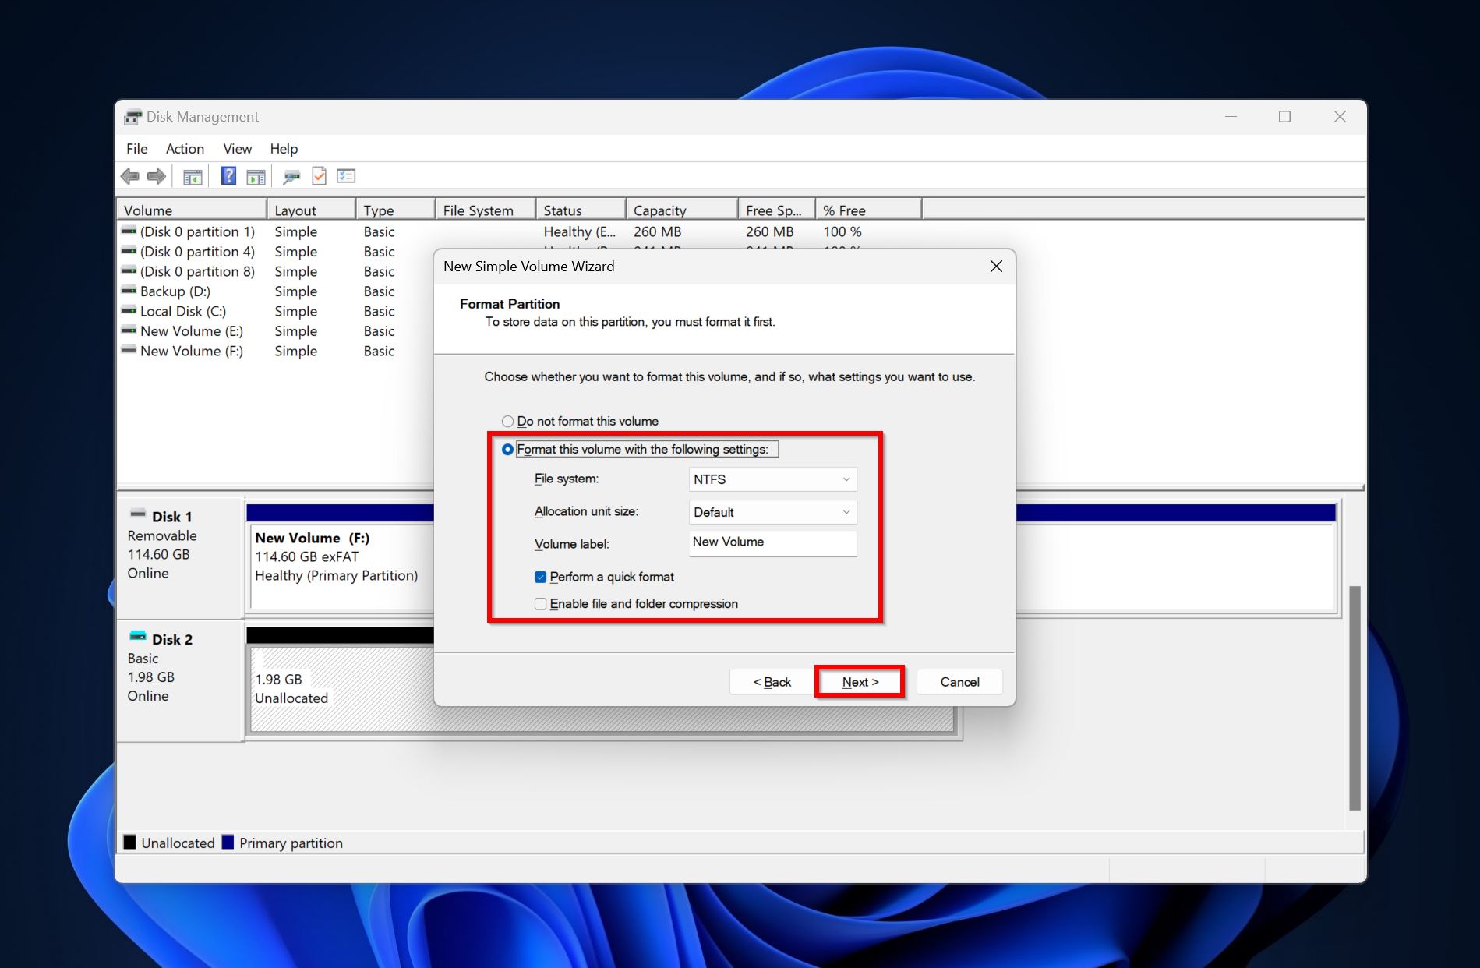Select New Volume (F:) 114.60 GB exFAT partition
Viewport: 1480px width, 968px height.
coord(341,566)
